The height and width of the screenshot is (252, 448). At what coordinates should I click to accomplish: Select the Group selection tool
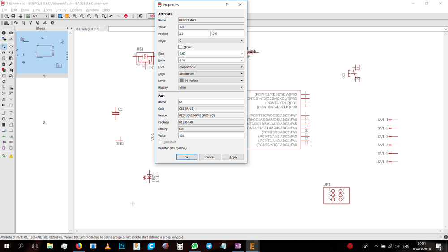tap(4, 47)
